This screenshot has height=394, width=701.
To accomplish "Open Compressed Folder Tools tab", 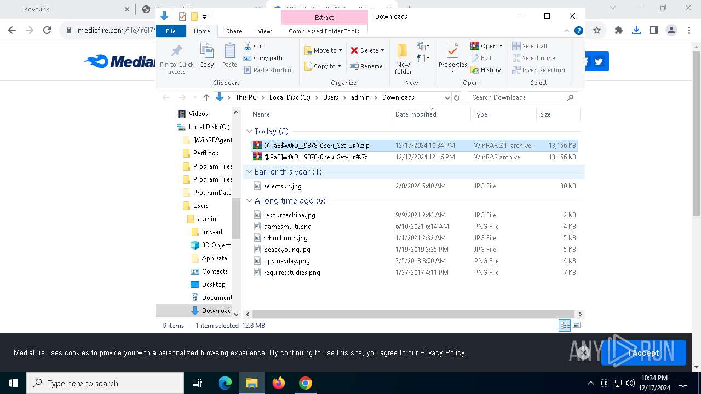I will 324,31.
